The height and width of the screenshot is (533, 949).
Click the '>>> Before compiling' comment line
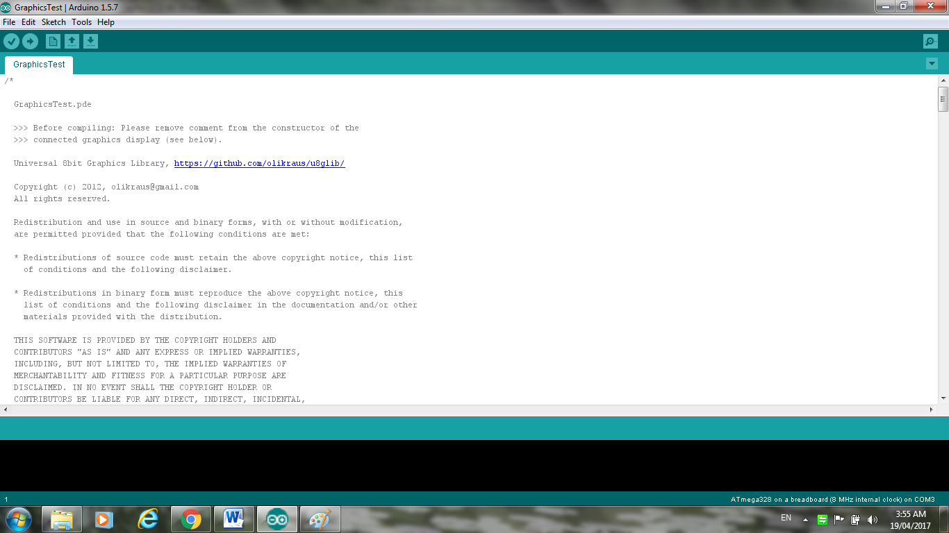coord(186,128)
